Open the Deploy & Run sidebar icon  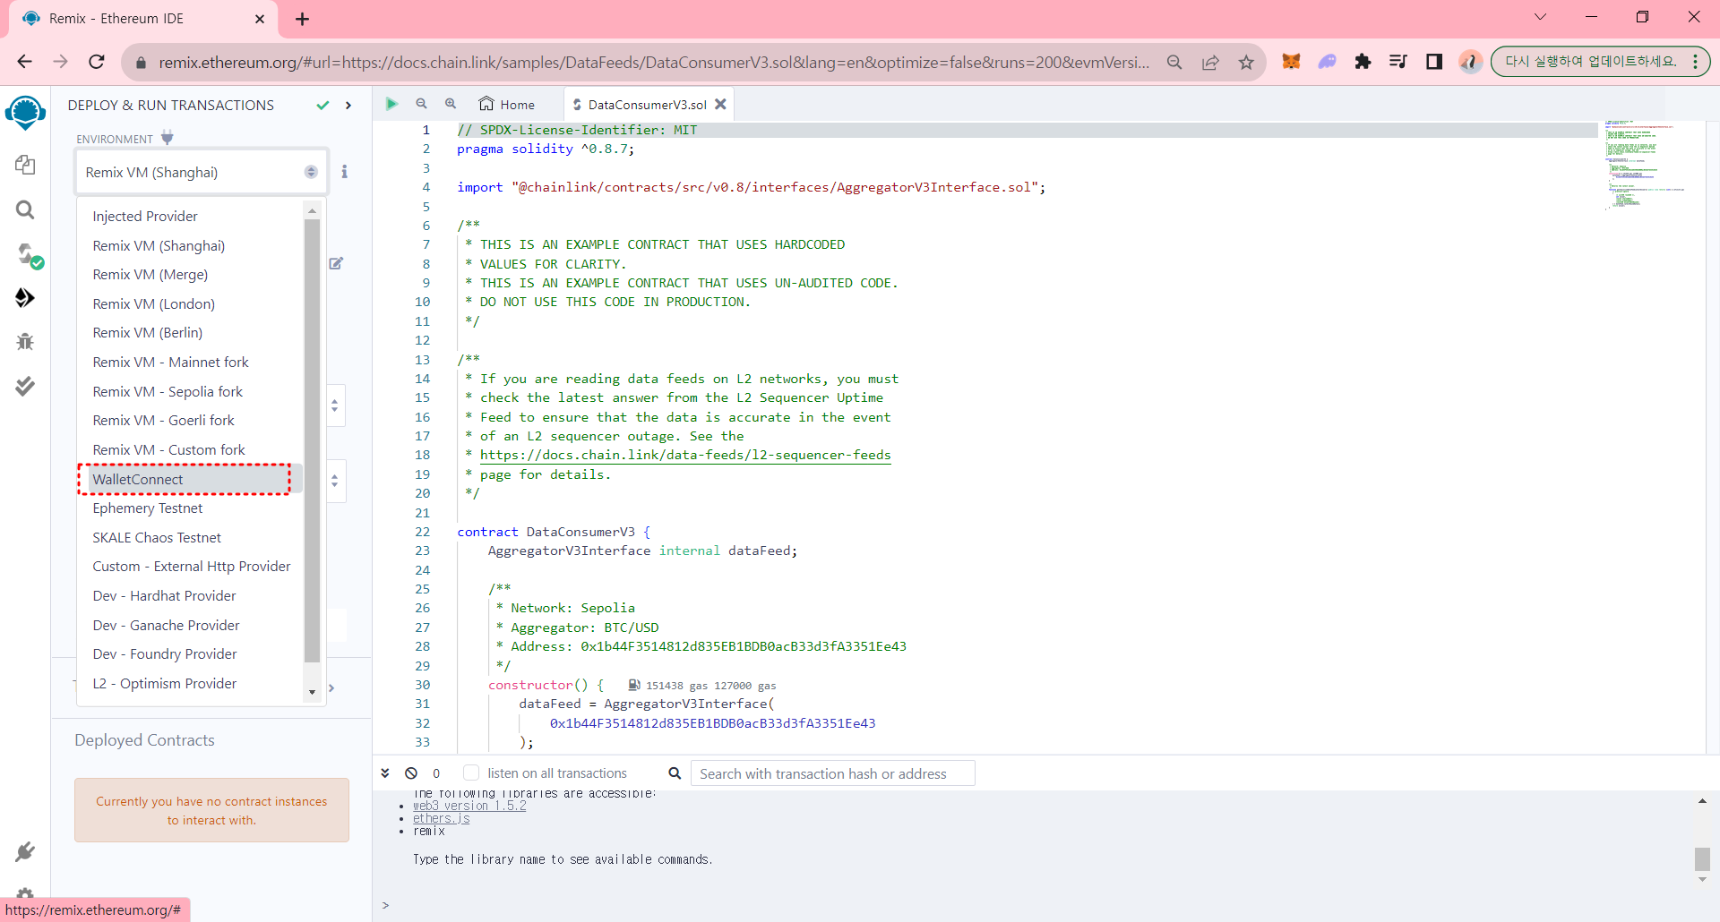point(25,297)
